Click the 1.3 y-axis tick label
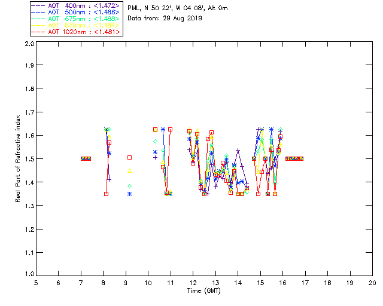This screenshot has width=383, height=306. point(29,206)
